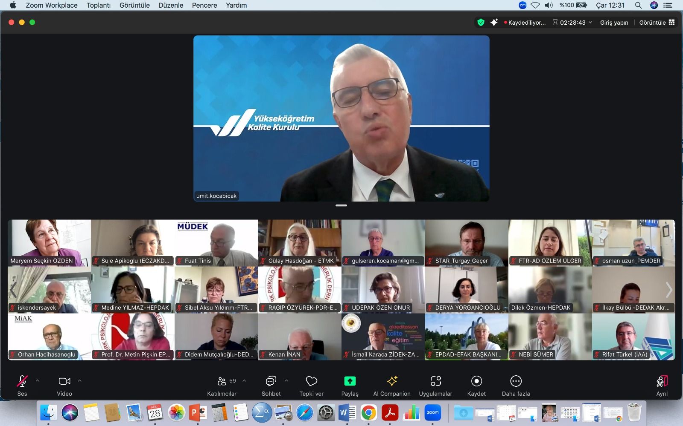Screen dimensions: 683x426
Task: Toggle camera with the Video button
Action: click(64, 381)
